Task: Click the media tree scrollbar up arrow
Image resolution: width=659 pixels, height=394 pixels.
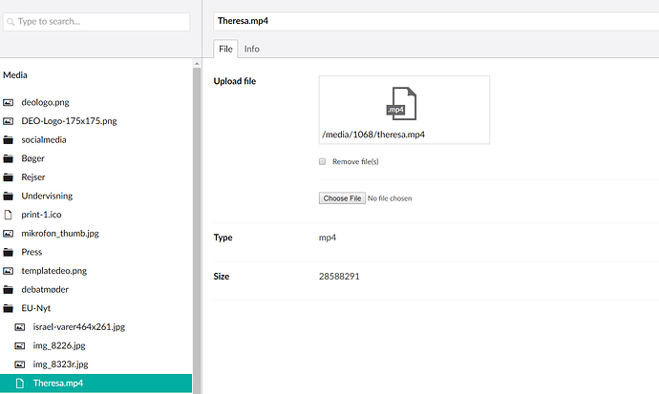Action: coord(197,64)
